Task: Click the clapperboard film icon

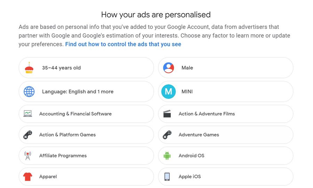Action: pos(167,114)
